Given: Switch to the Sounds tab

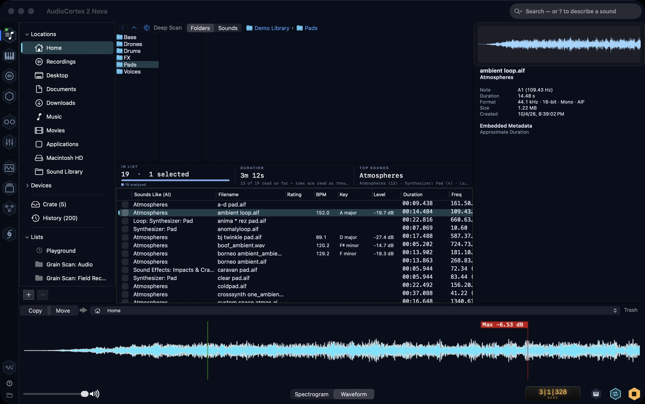Looking at the screenshot, I should point(228,28).
